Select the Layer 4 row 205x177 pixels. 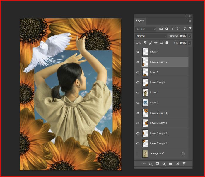161,52
